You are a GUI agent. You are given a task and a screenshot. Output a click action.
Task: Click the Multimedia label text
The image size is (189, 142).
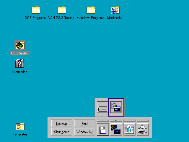coord(115,18)
